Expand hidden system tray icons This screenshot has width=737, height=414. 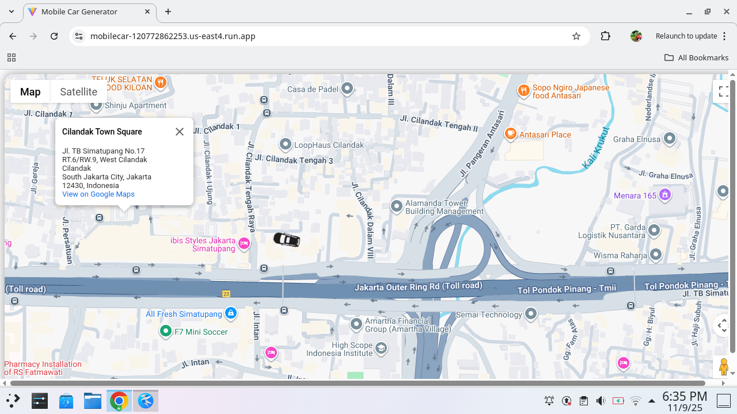[x=652, y=401]
